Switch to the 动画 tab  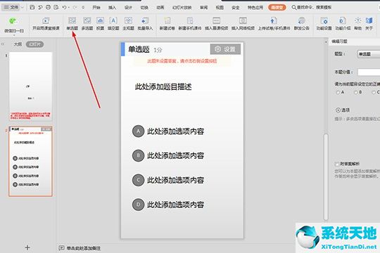point(160,8)
